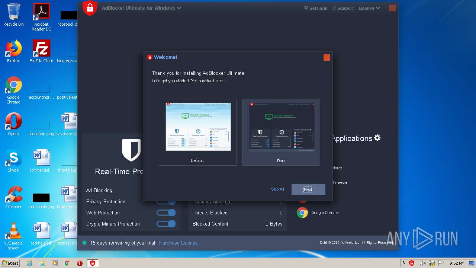This screenshot has width=476, height=268.
Task: Click the 0 Bytes value
Action: pyautogui.click(x=274, y=224)
